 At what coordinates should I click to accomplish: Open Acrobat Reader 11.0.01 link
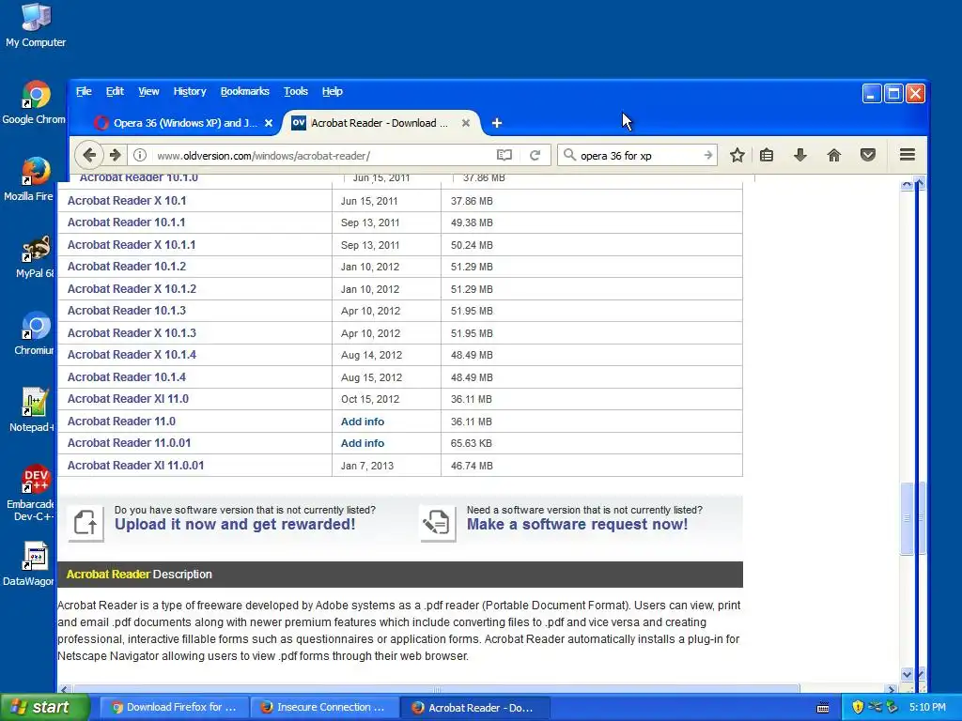[129, 443]
